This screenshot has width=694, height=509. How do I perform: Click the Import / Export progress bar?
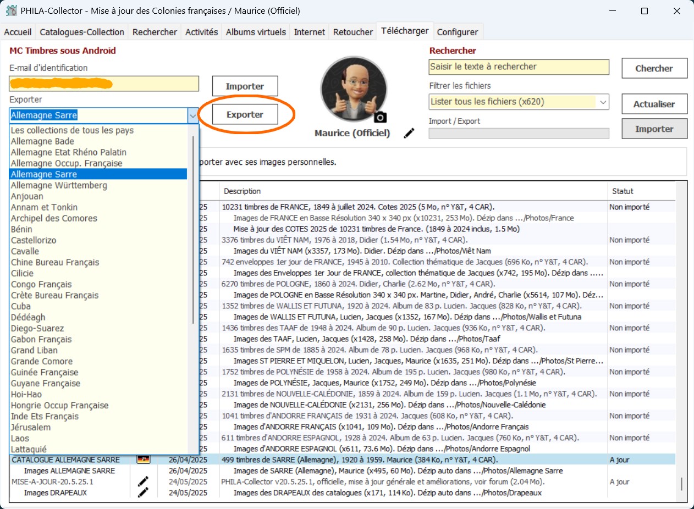pyautogui.click(x=519, y=133)
